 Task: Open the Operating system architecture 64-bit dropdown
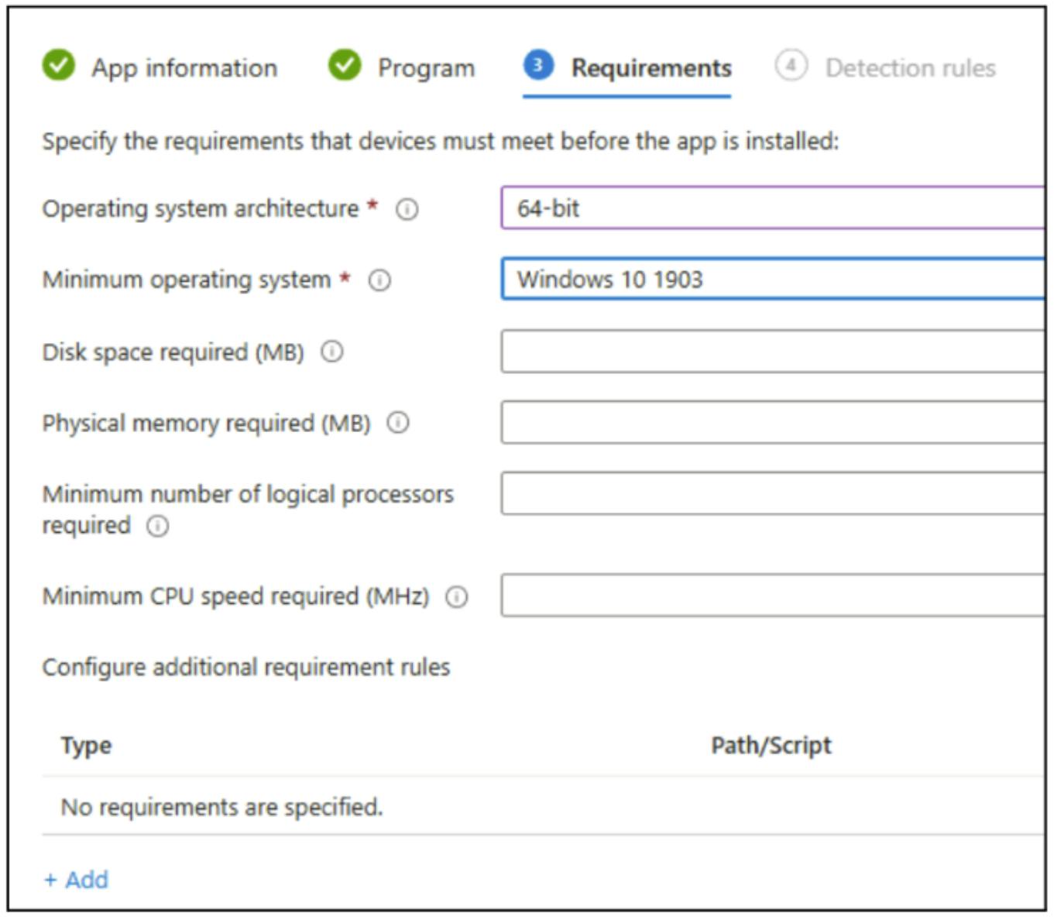point(771,208)
